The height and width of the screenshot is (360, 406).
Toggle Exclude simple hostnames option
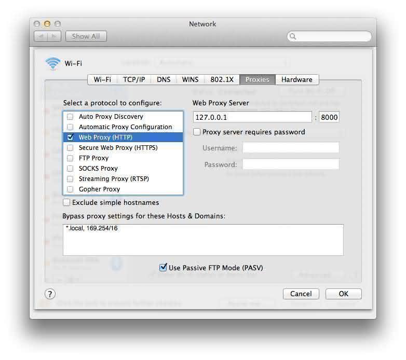66,202
